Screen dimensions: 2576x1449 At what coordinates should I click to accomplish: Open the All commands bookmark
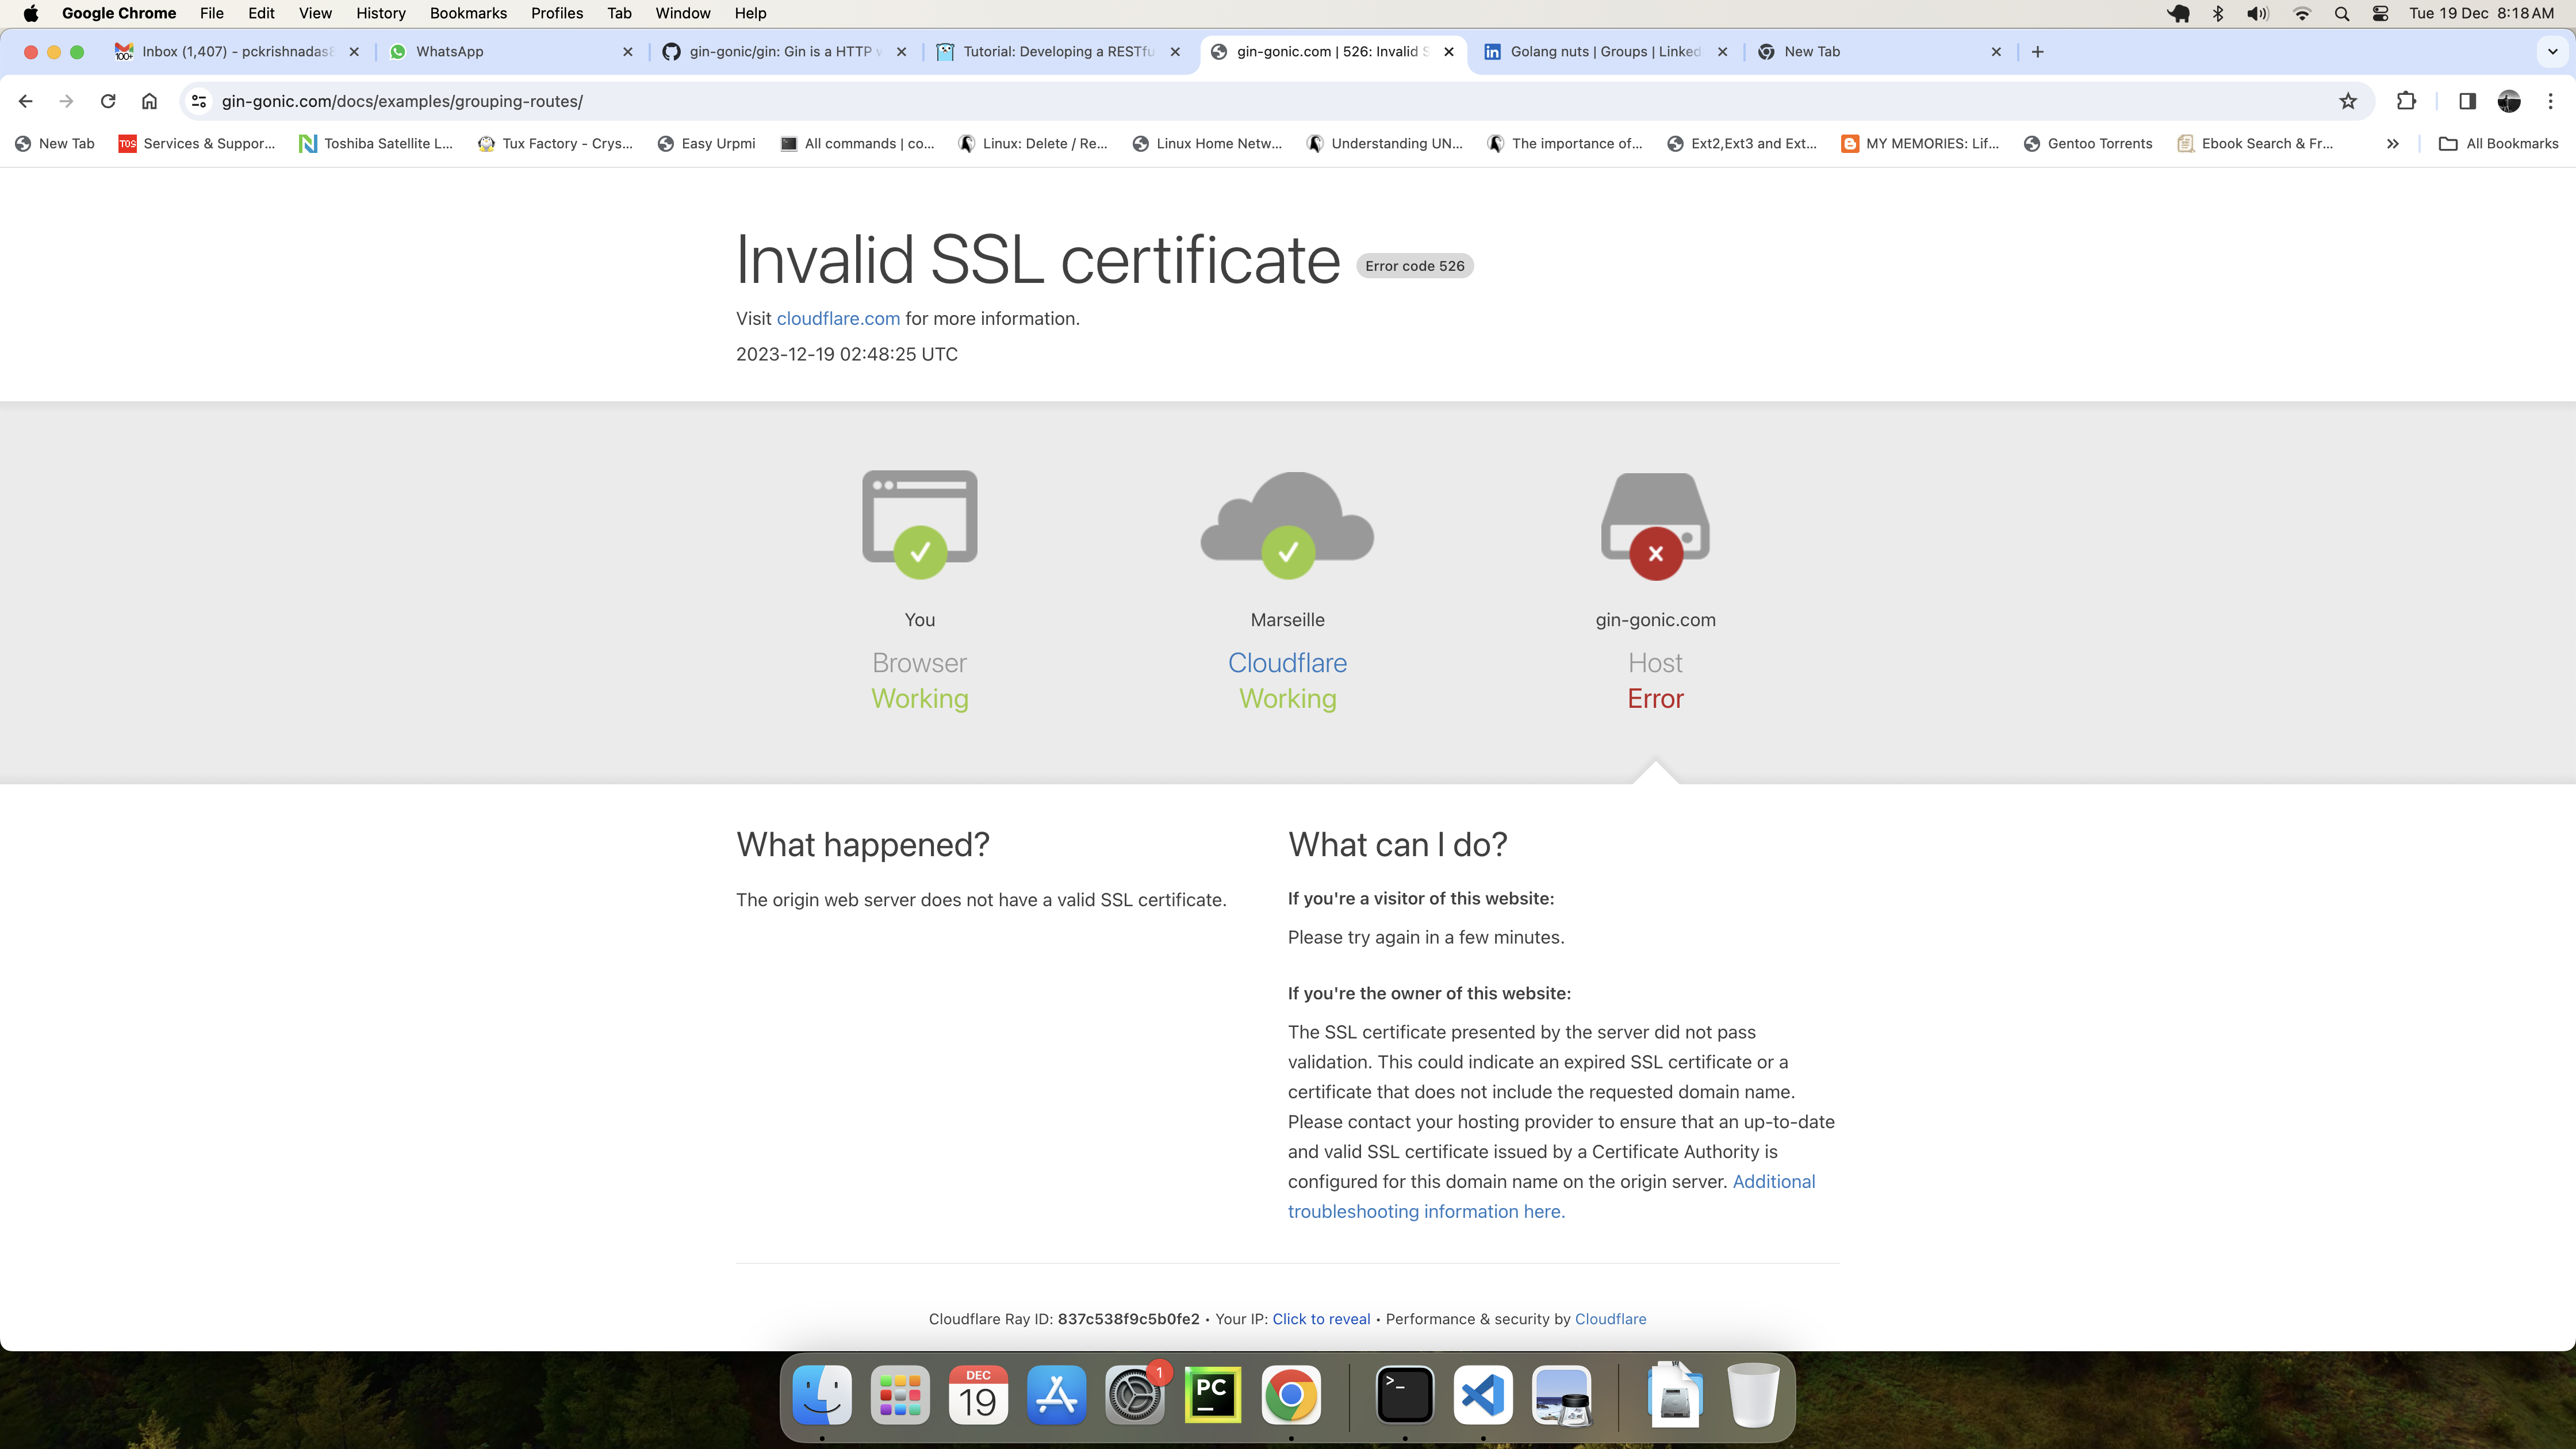click(x=858, y=144)
